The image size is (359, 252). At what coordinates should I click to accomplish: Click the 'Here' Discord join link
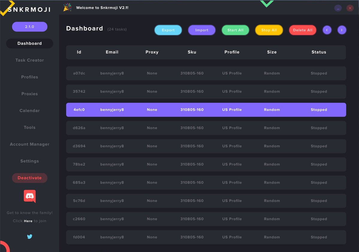(28, 221)
